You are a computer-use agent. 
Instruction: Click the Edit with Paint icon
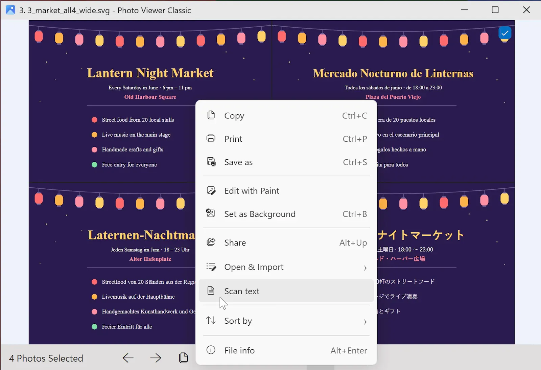211,190
